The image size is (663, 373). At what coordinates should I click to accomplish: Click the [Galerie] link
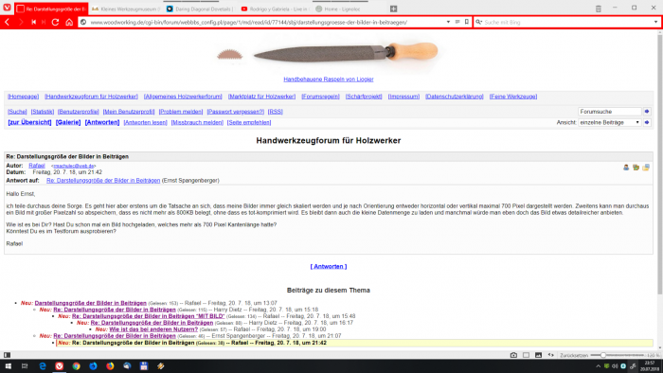pos(68,122)
